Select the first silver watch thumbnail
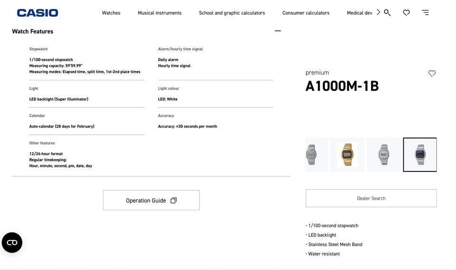 [317, 155]
